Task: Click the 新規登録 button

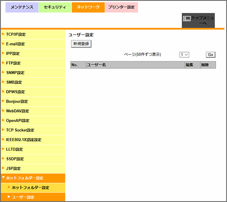Action: [81, 44]
